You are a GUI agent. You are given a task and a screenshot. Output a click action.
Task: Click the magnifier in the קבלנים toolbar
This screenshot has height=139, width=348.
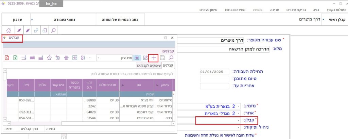(171, 58)
